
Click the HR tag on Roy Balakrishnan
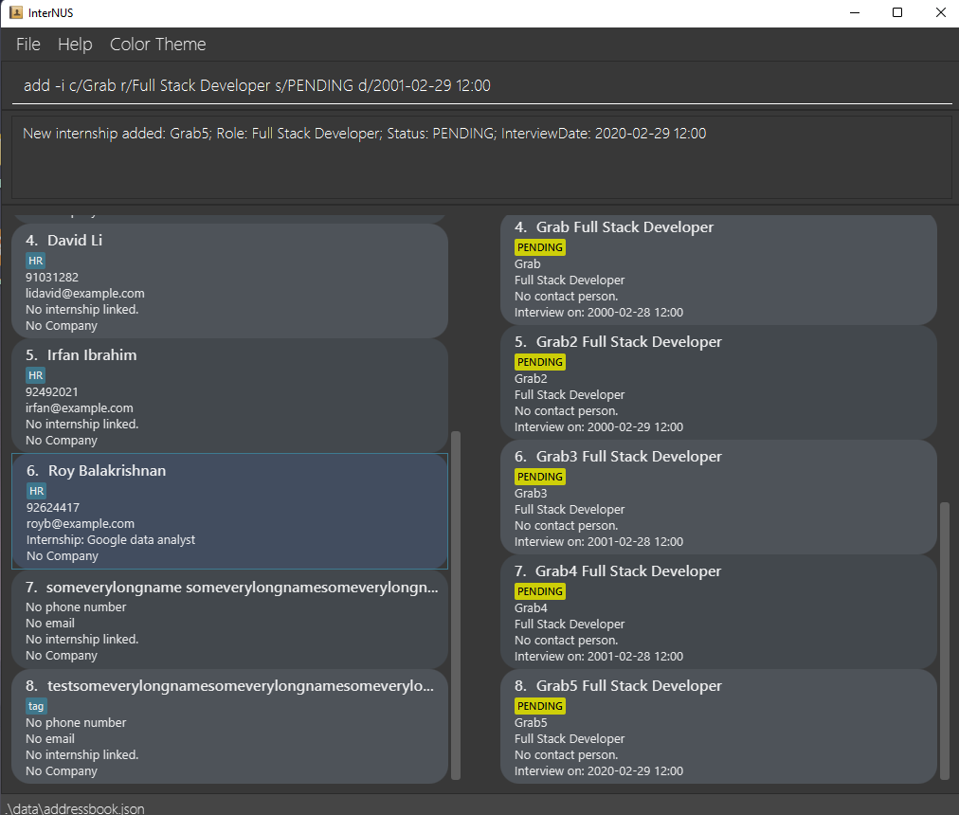pyautogui.click(x=36, y=491)
